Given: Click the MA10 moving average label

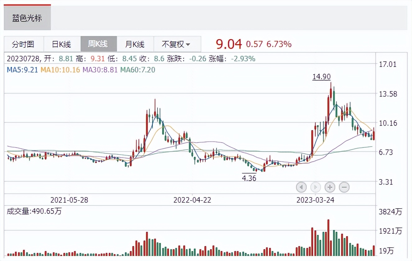Looking at the screenshot, I should point(61,70).
